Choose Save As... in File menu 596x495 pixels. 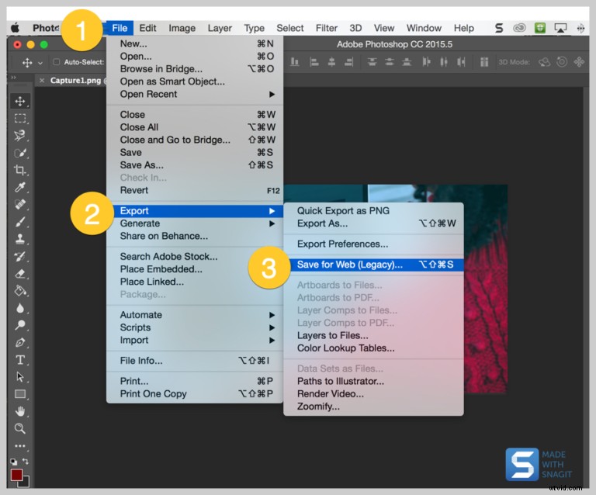[x=195, y=165]
